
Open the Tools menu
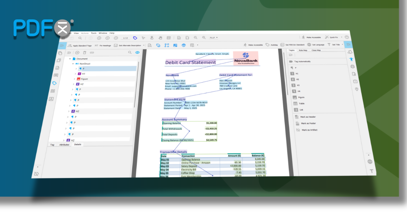tap(94, 33)
